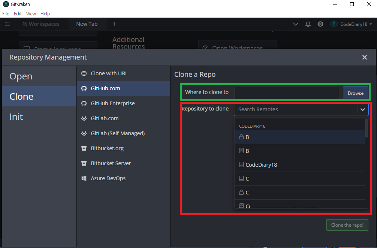Select the CodeDiary18 repository entry
This screenshot has width=377, height=248.
[x=299, y=165]
